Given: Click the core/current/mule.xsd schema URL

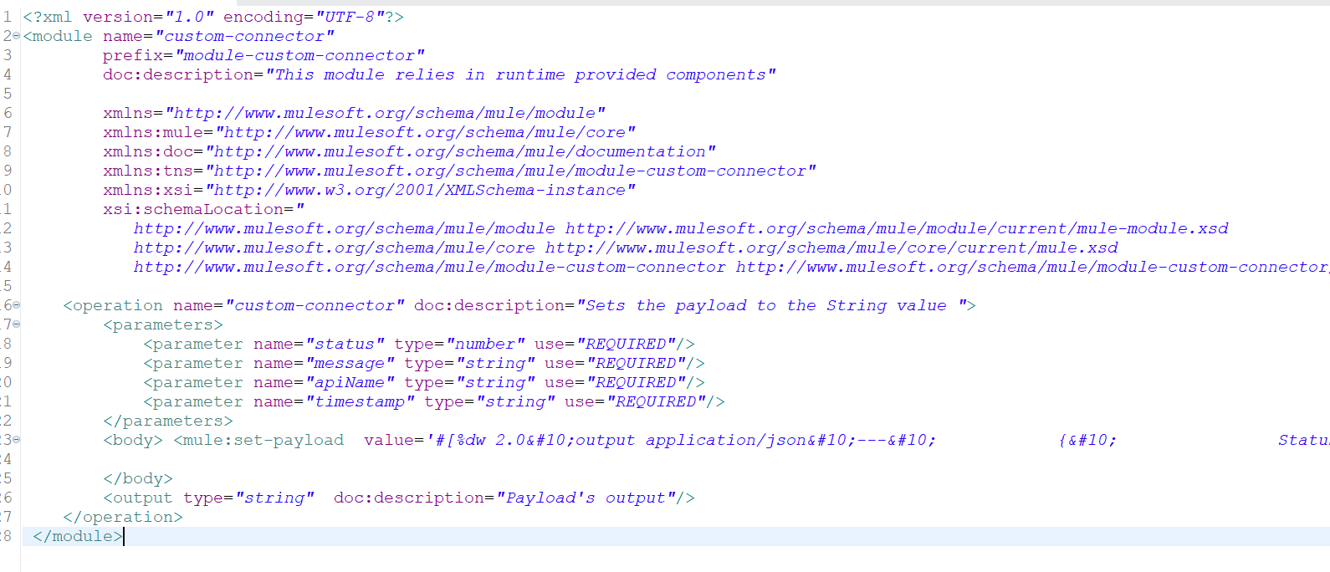Looking at the screenshot, I should coord(831,248).
